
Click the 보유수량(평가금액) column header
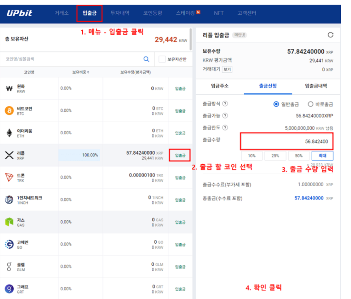point(136,72)
